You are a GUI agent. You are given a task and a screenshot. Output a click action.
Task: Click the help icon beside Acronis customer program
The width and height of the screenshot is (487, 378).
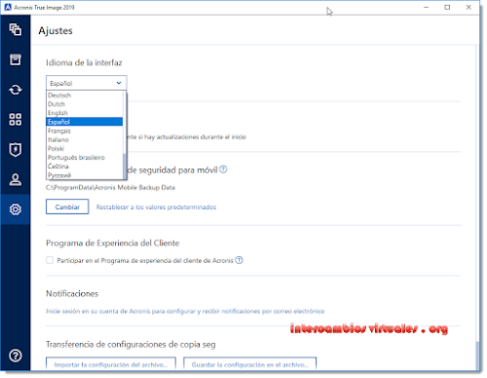click(239, 260)
